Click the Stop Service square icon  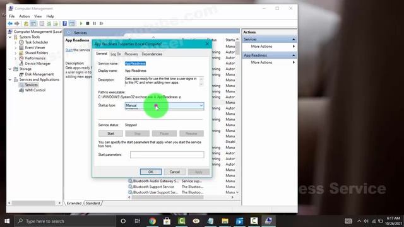88,24
